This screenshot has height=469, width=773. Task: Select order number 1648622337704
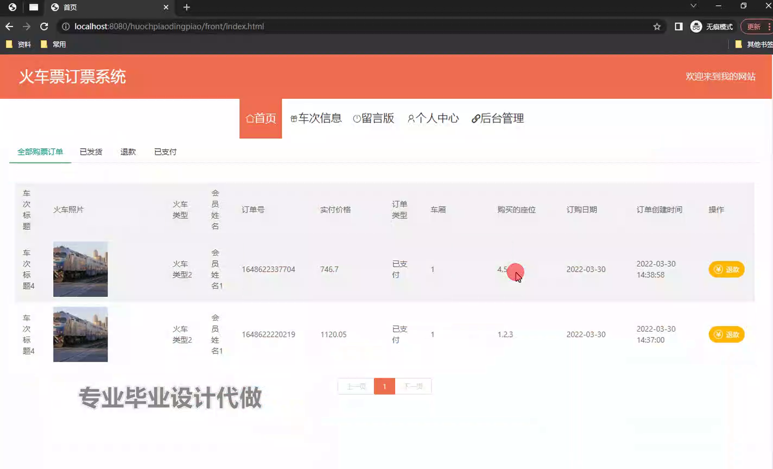click(x=268, y=269)
